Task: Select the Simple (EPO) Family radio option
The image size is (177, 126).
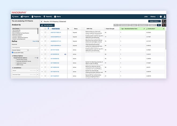Action: 16,60
